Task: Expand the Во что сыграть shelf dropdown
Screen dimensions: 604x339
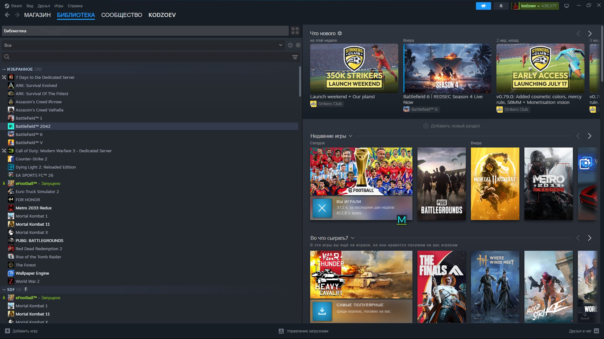Action: click(353, 238)
